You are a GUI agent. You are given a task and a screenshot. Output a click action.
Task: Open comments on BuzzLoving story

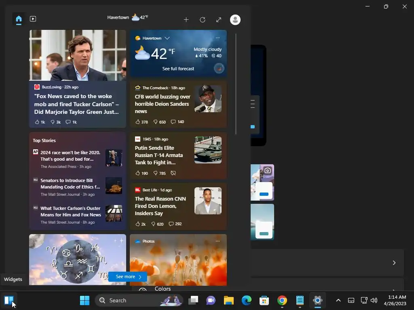pyautogui.click(x=71, y=122)
